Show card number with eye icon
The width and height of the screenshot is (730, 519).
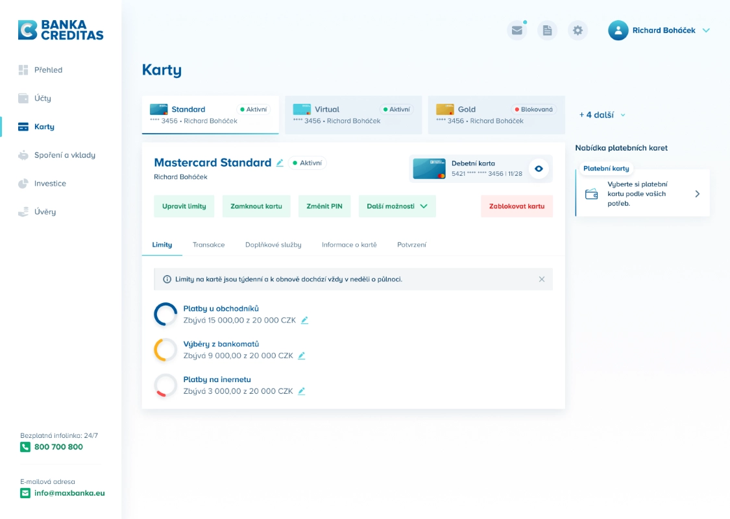[538, 169]
